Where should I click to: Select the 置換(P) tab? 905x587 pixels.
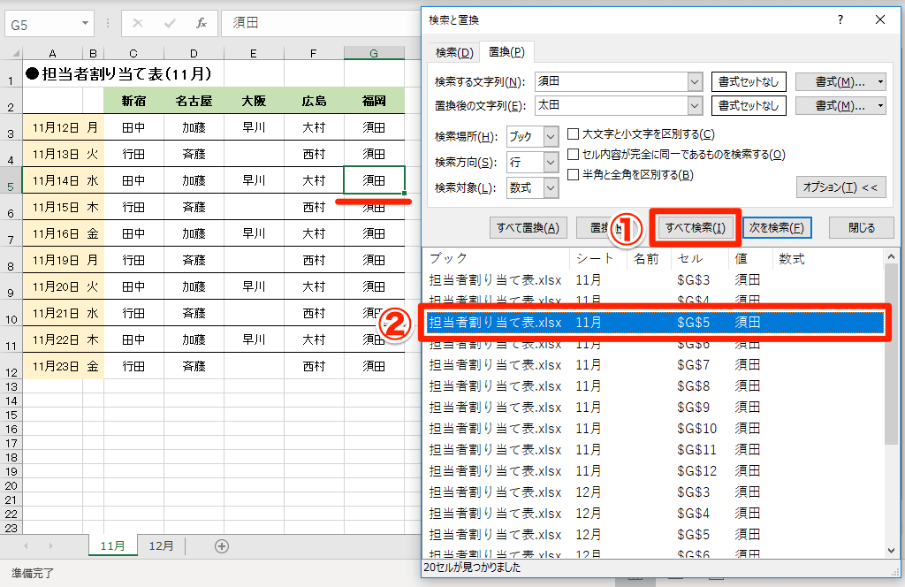(x=506, y=52)
